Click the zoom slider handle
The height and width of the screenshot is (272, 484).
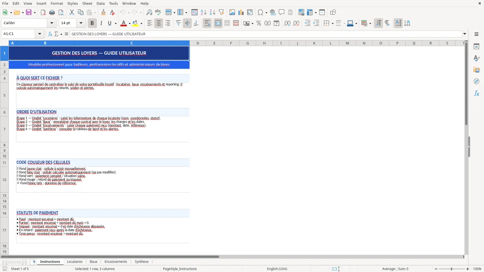[x=451, y=269]
